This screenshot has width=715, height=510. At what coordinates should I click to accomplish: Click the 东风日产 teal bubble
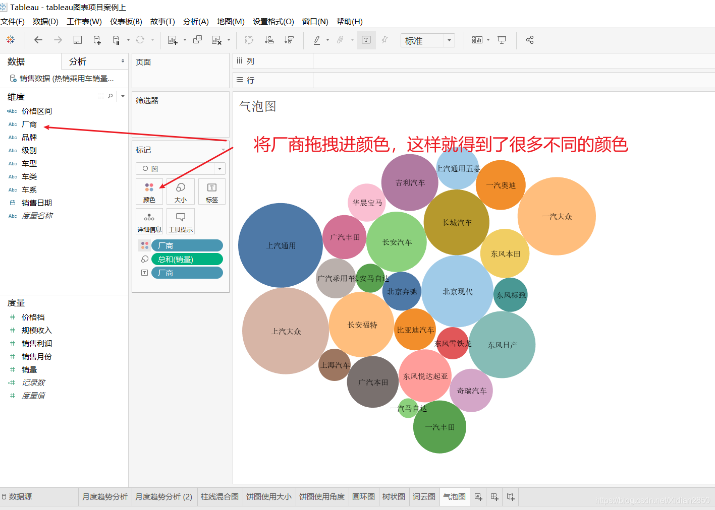point(502,345)
